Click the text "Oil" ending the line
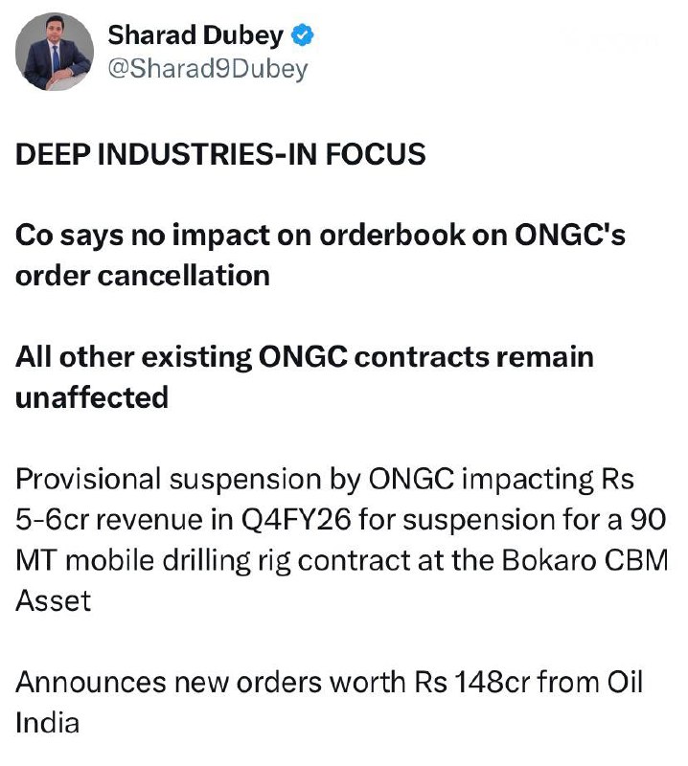The height and width of the screenshot is (766, 688). [625, 682]
